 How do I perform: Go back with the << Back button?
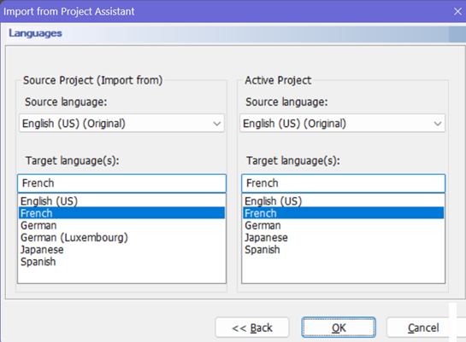pos(252,328)
